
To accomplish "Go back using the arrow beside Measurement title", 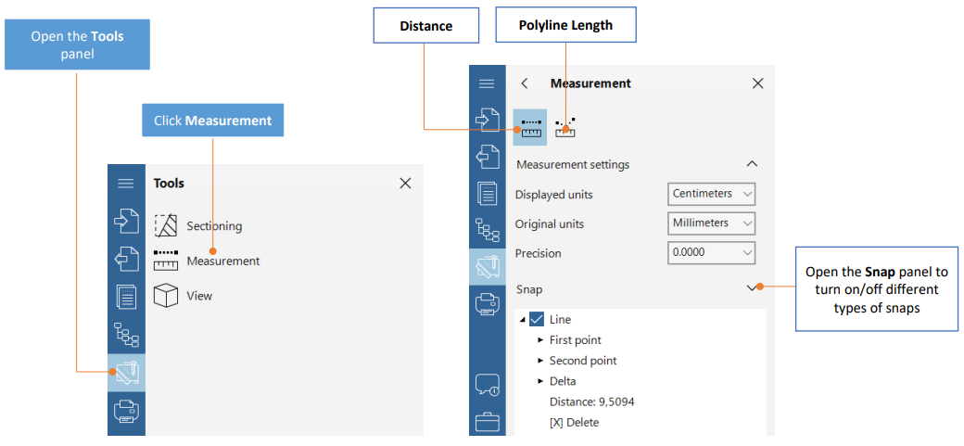I will tap(525, 83).
